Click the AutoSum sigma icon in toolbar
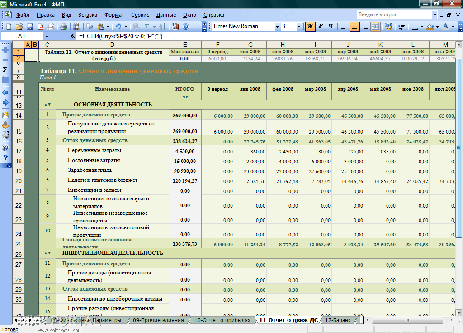This screenshot has height=333, width=463. coord(146,27)
